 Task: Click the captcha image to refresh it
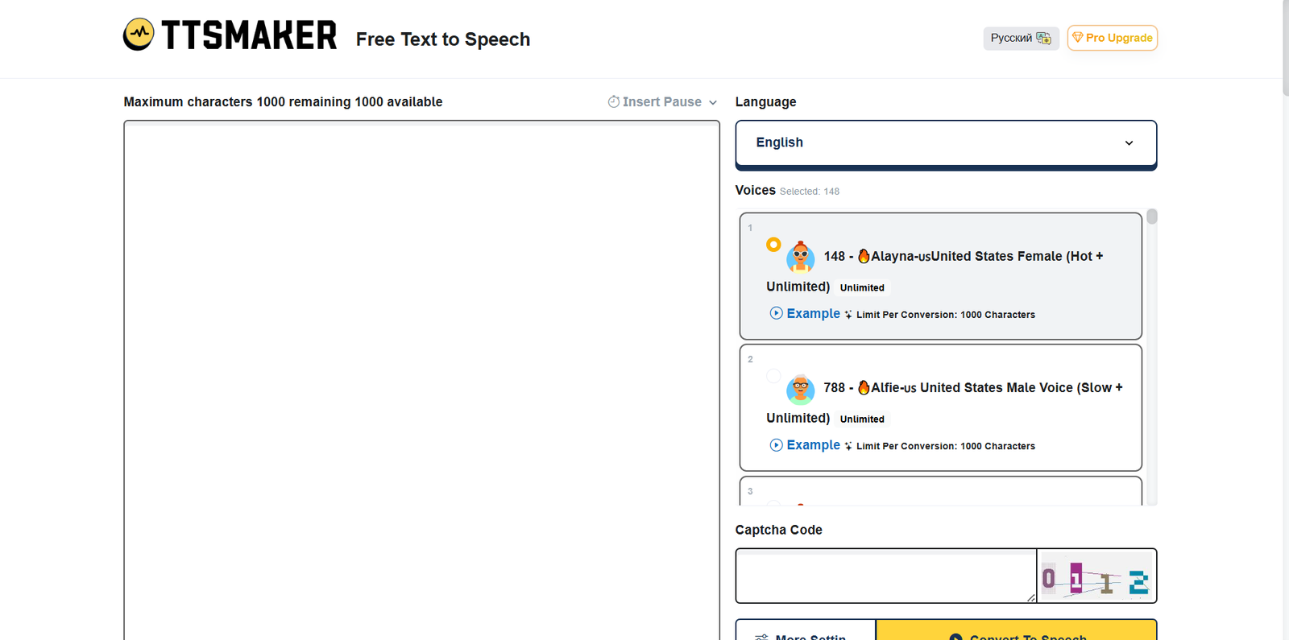click(1096, 576)
